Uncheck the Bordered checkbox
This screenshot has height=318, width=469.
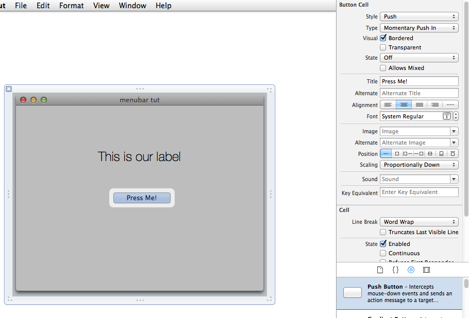pyautogui.click(x=383, y=38)
